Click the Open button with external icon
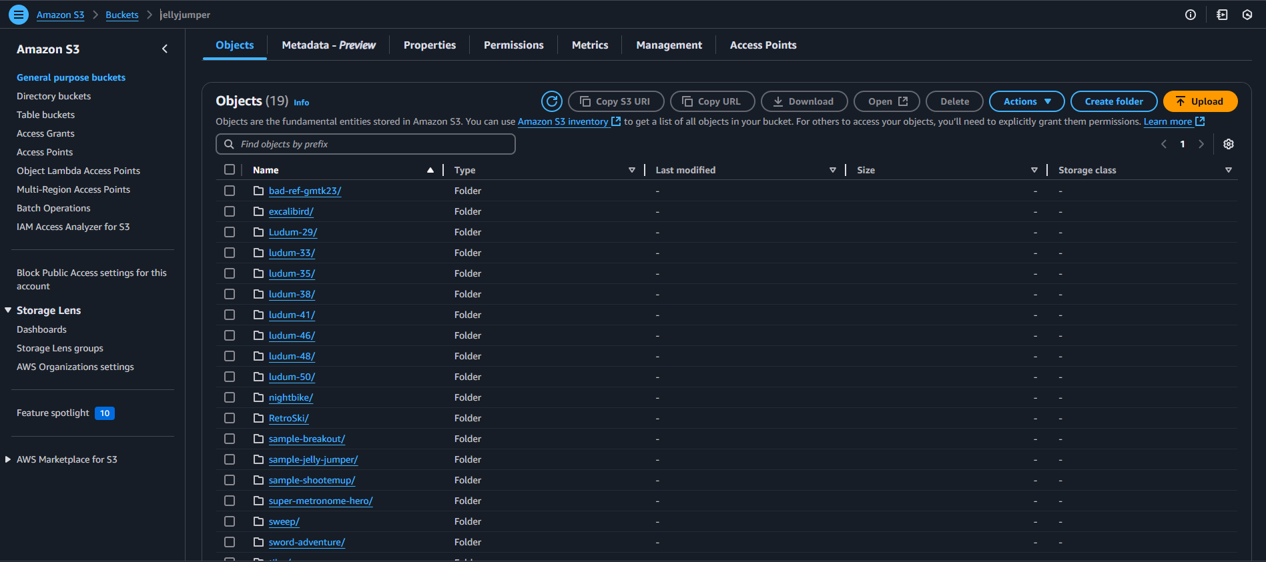The height and width of the screenshot is (562, 1266). [887, 101]
